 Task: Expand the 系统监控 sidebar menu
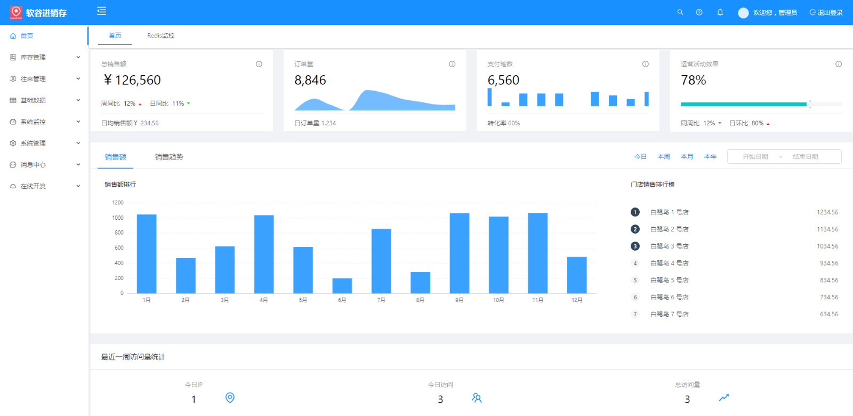coord(45,122)
